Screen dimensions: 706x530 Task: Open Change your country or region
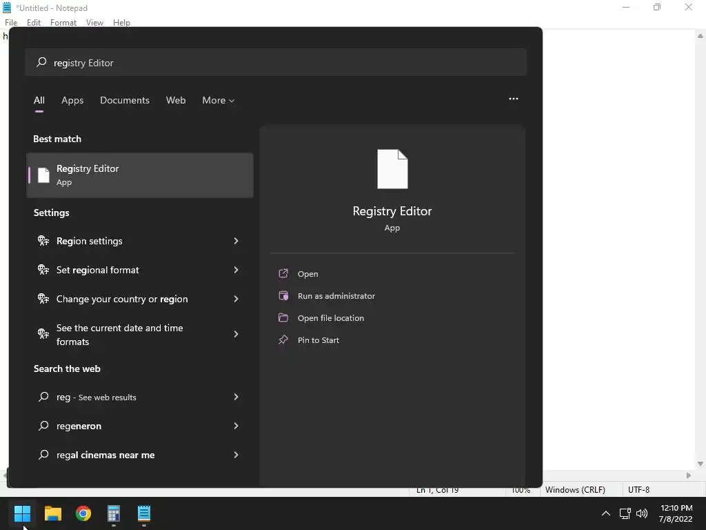(x=140, y=298)
